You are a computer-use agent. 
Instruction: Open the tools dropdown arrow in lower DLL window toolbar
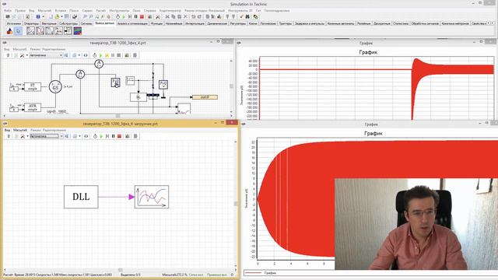click(x=27, y=136)
